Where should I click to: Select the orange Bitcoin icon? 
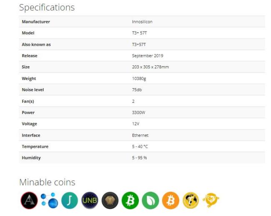click(171, 200)
